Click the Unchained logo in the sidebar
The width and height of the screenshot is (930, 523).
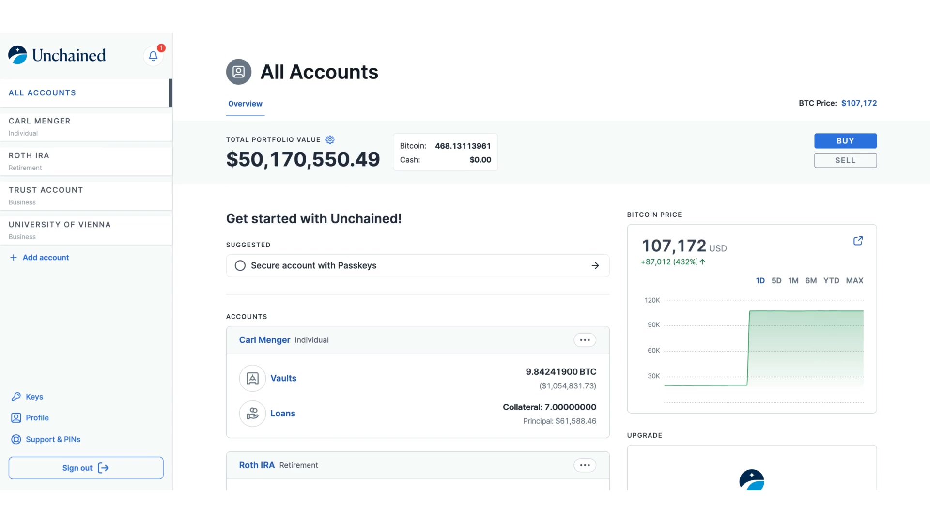coord(56,55)
